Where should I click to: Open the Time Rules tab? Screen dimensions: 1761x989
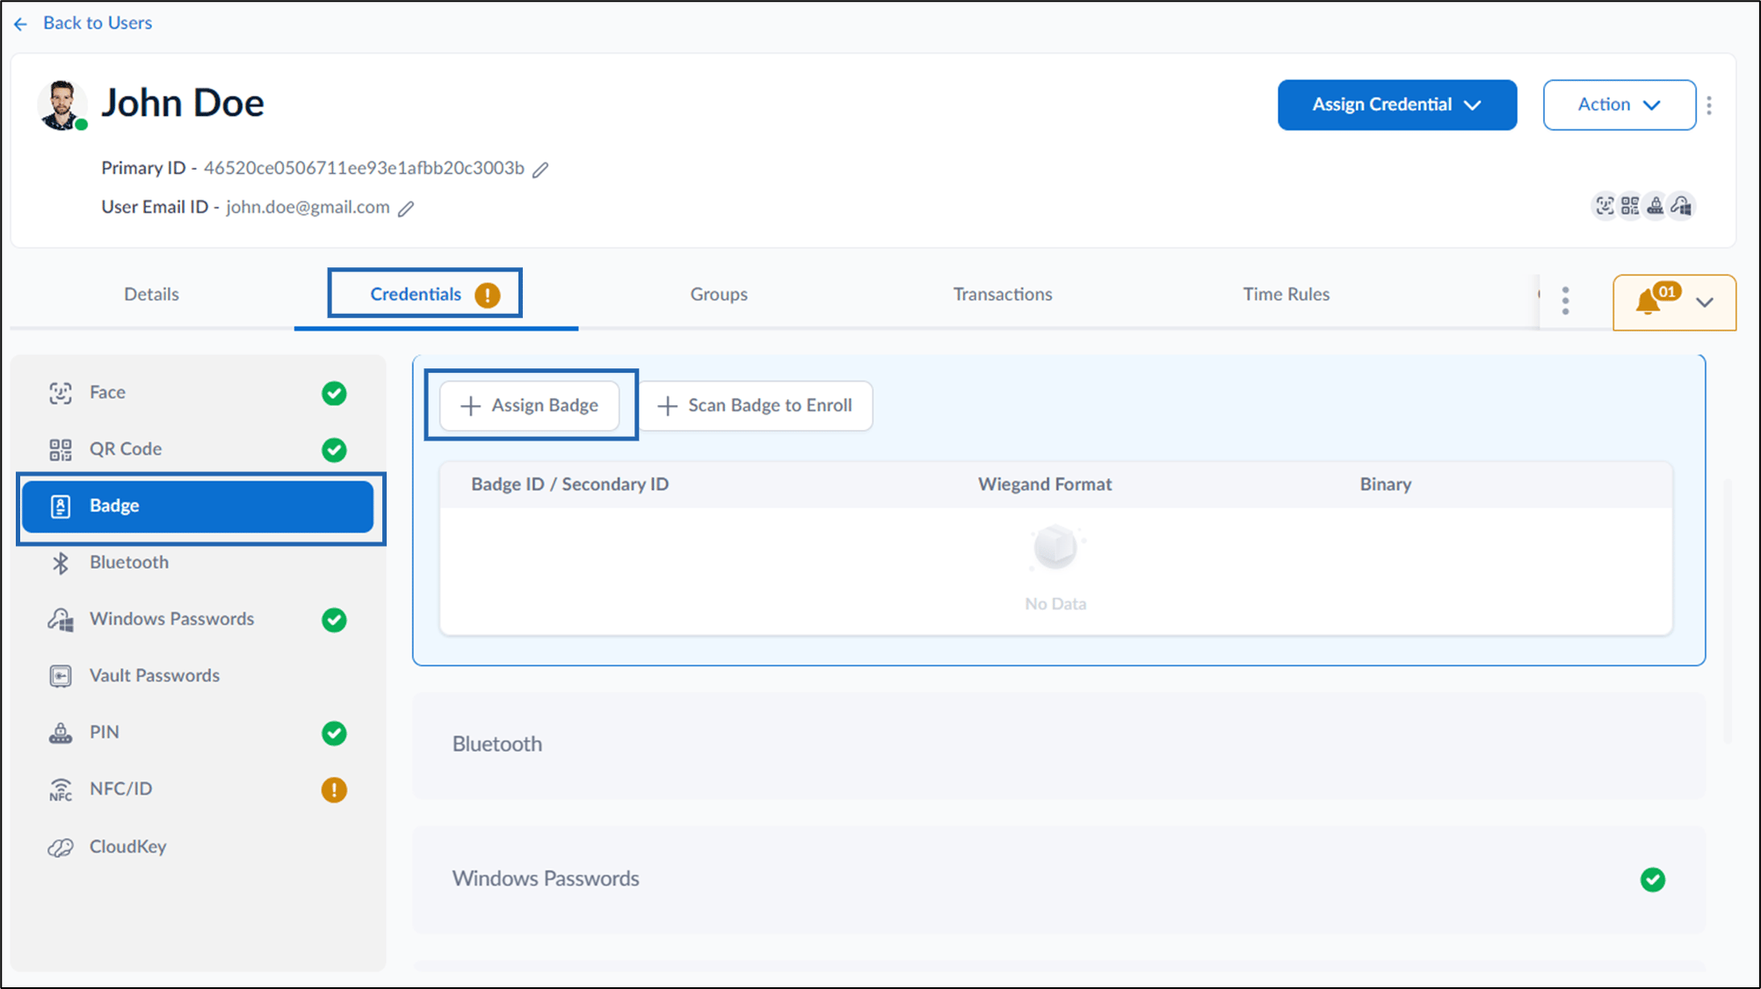tap(1286, 295)
